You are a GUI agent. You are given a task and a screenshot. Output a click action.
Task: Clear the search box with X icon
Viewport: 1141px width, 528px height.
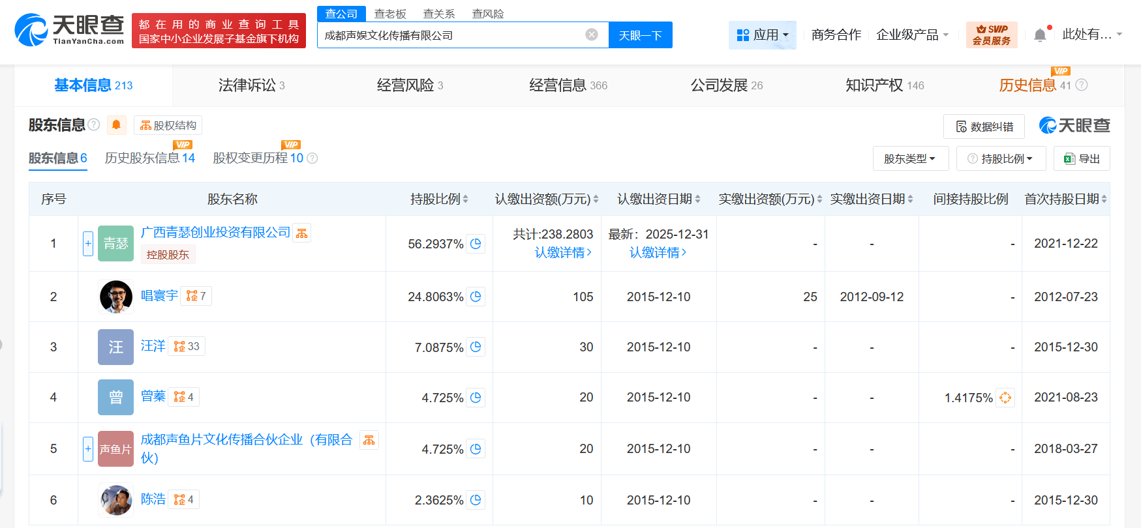click(x=591, y=35)
